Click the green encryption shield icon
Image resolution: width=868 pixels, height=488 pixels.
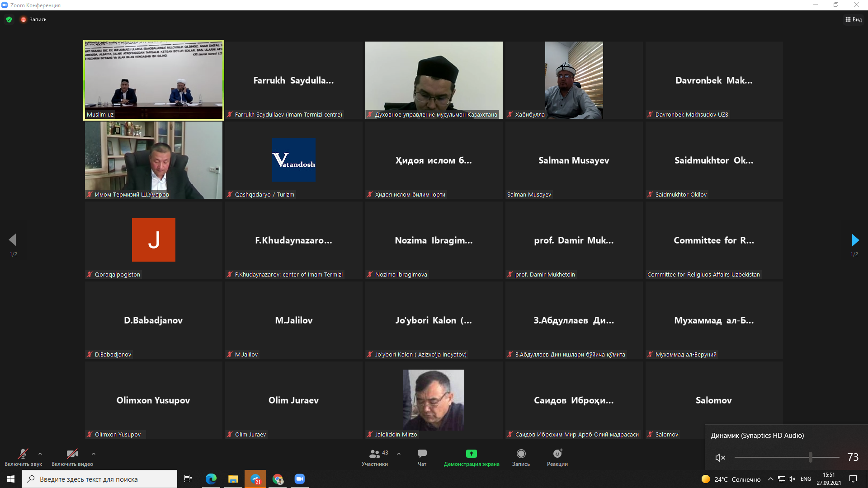coord(9,19)
